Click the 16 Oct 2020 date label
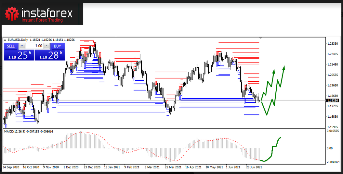This screenshot has height=174, width=343. (x=31, y=167)
